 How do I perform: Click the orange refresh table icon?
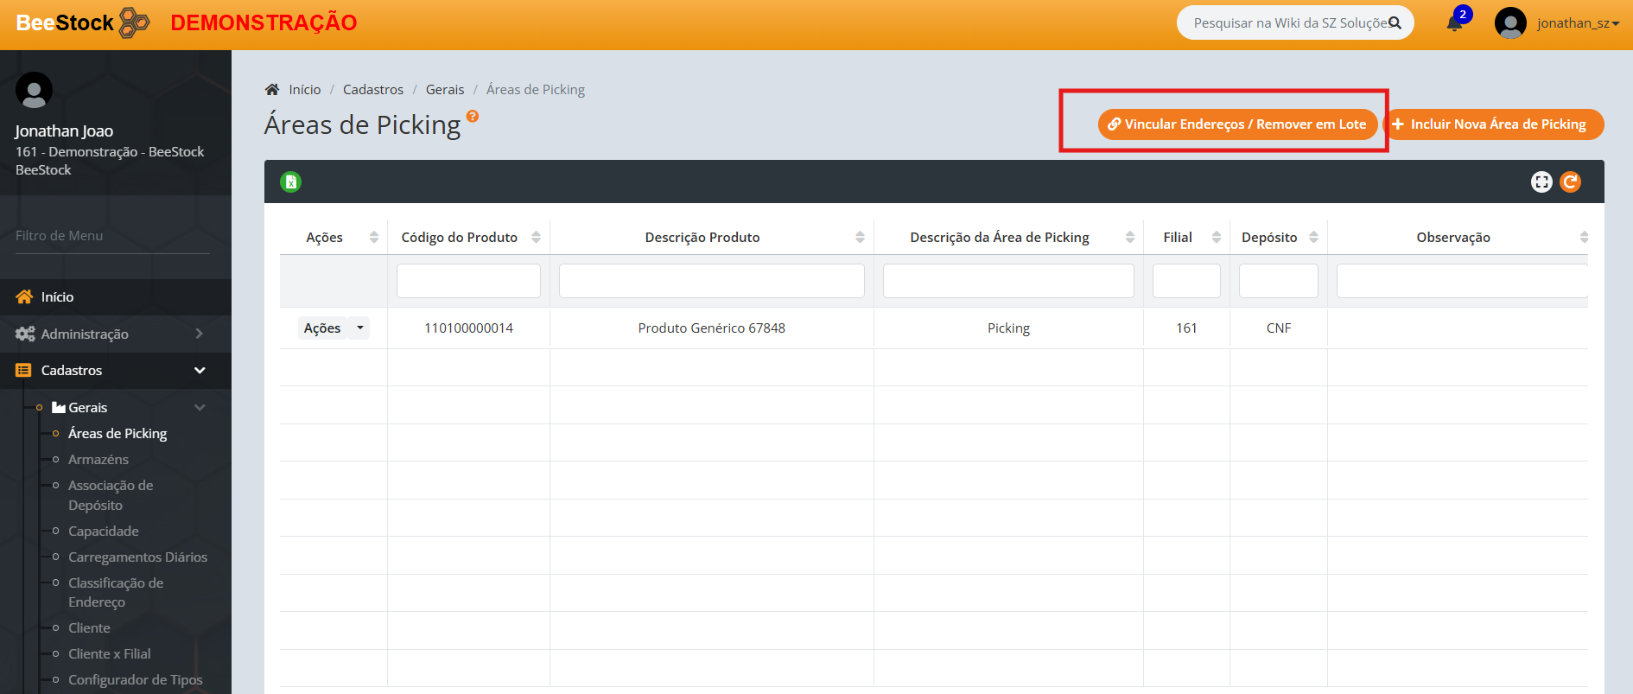1570,182
